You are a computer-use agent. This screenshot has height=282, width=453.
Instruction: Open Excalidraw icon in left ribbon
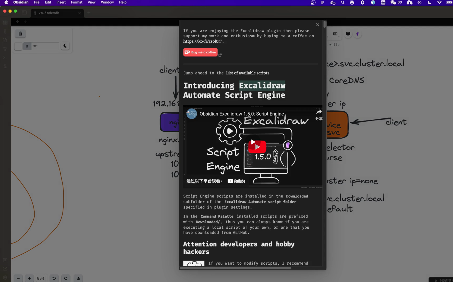(5, 31)
